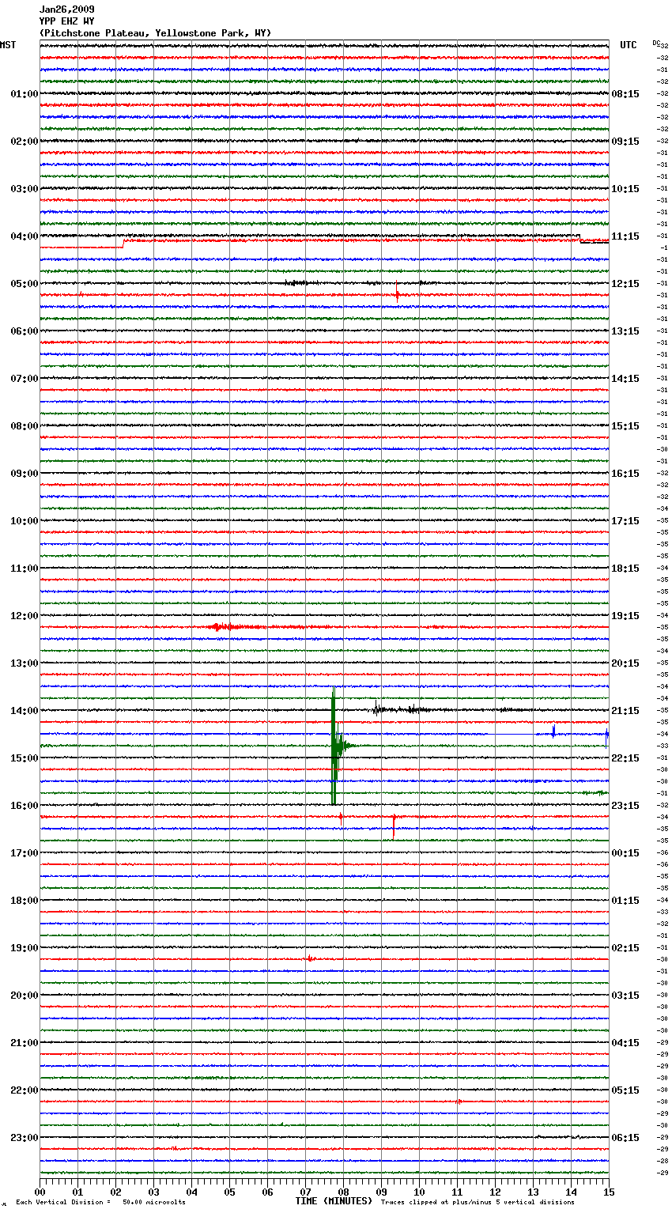672x1213 pixels.
Task: Click the 11:15 UTC time label
Action: 625,236
